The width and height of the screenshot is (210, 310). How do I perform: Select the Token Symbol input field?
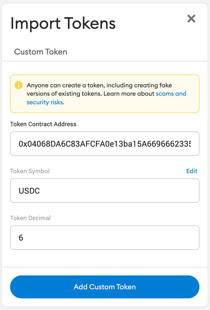coord(104,191)
